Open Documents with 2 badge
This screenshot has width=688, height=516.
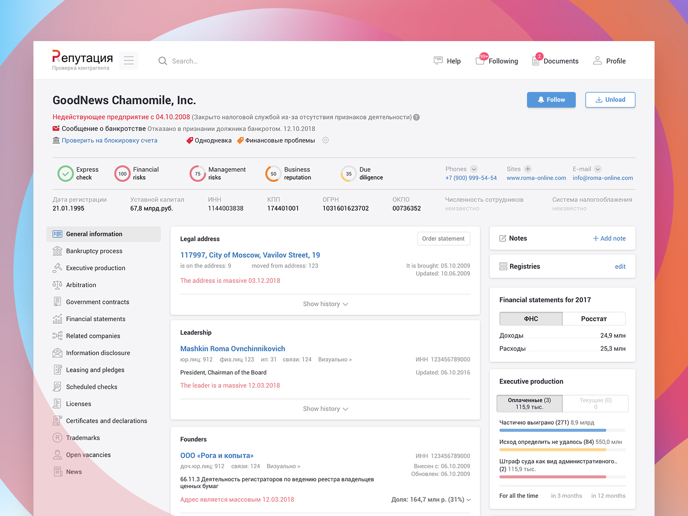[556, 60]
